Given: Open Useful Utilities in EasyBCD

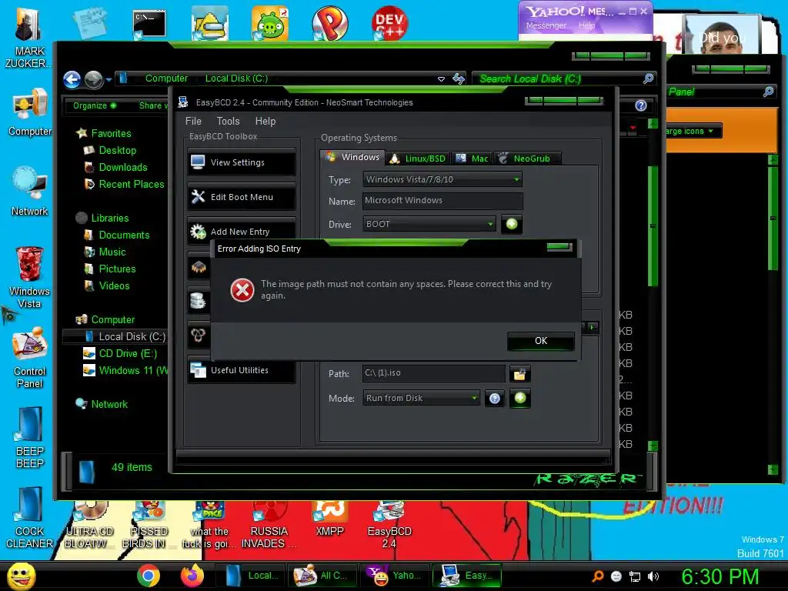Looking at the screenshot, I should coord(241,370).
